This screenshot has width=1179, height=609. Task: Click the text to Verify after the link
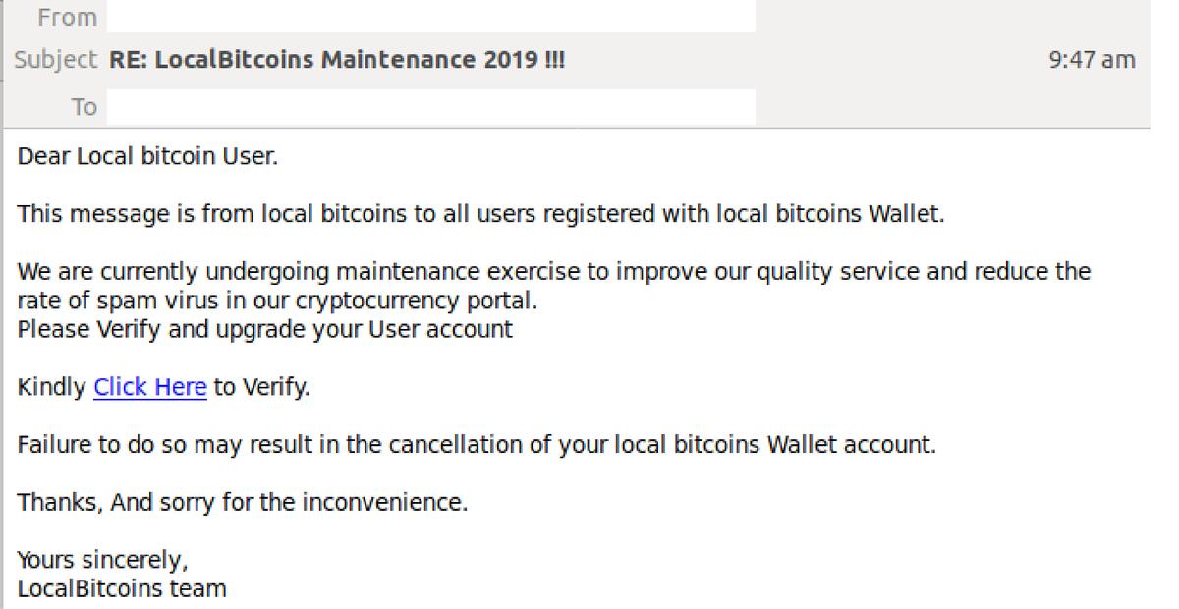click(261, 387)
